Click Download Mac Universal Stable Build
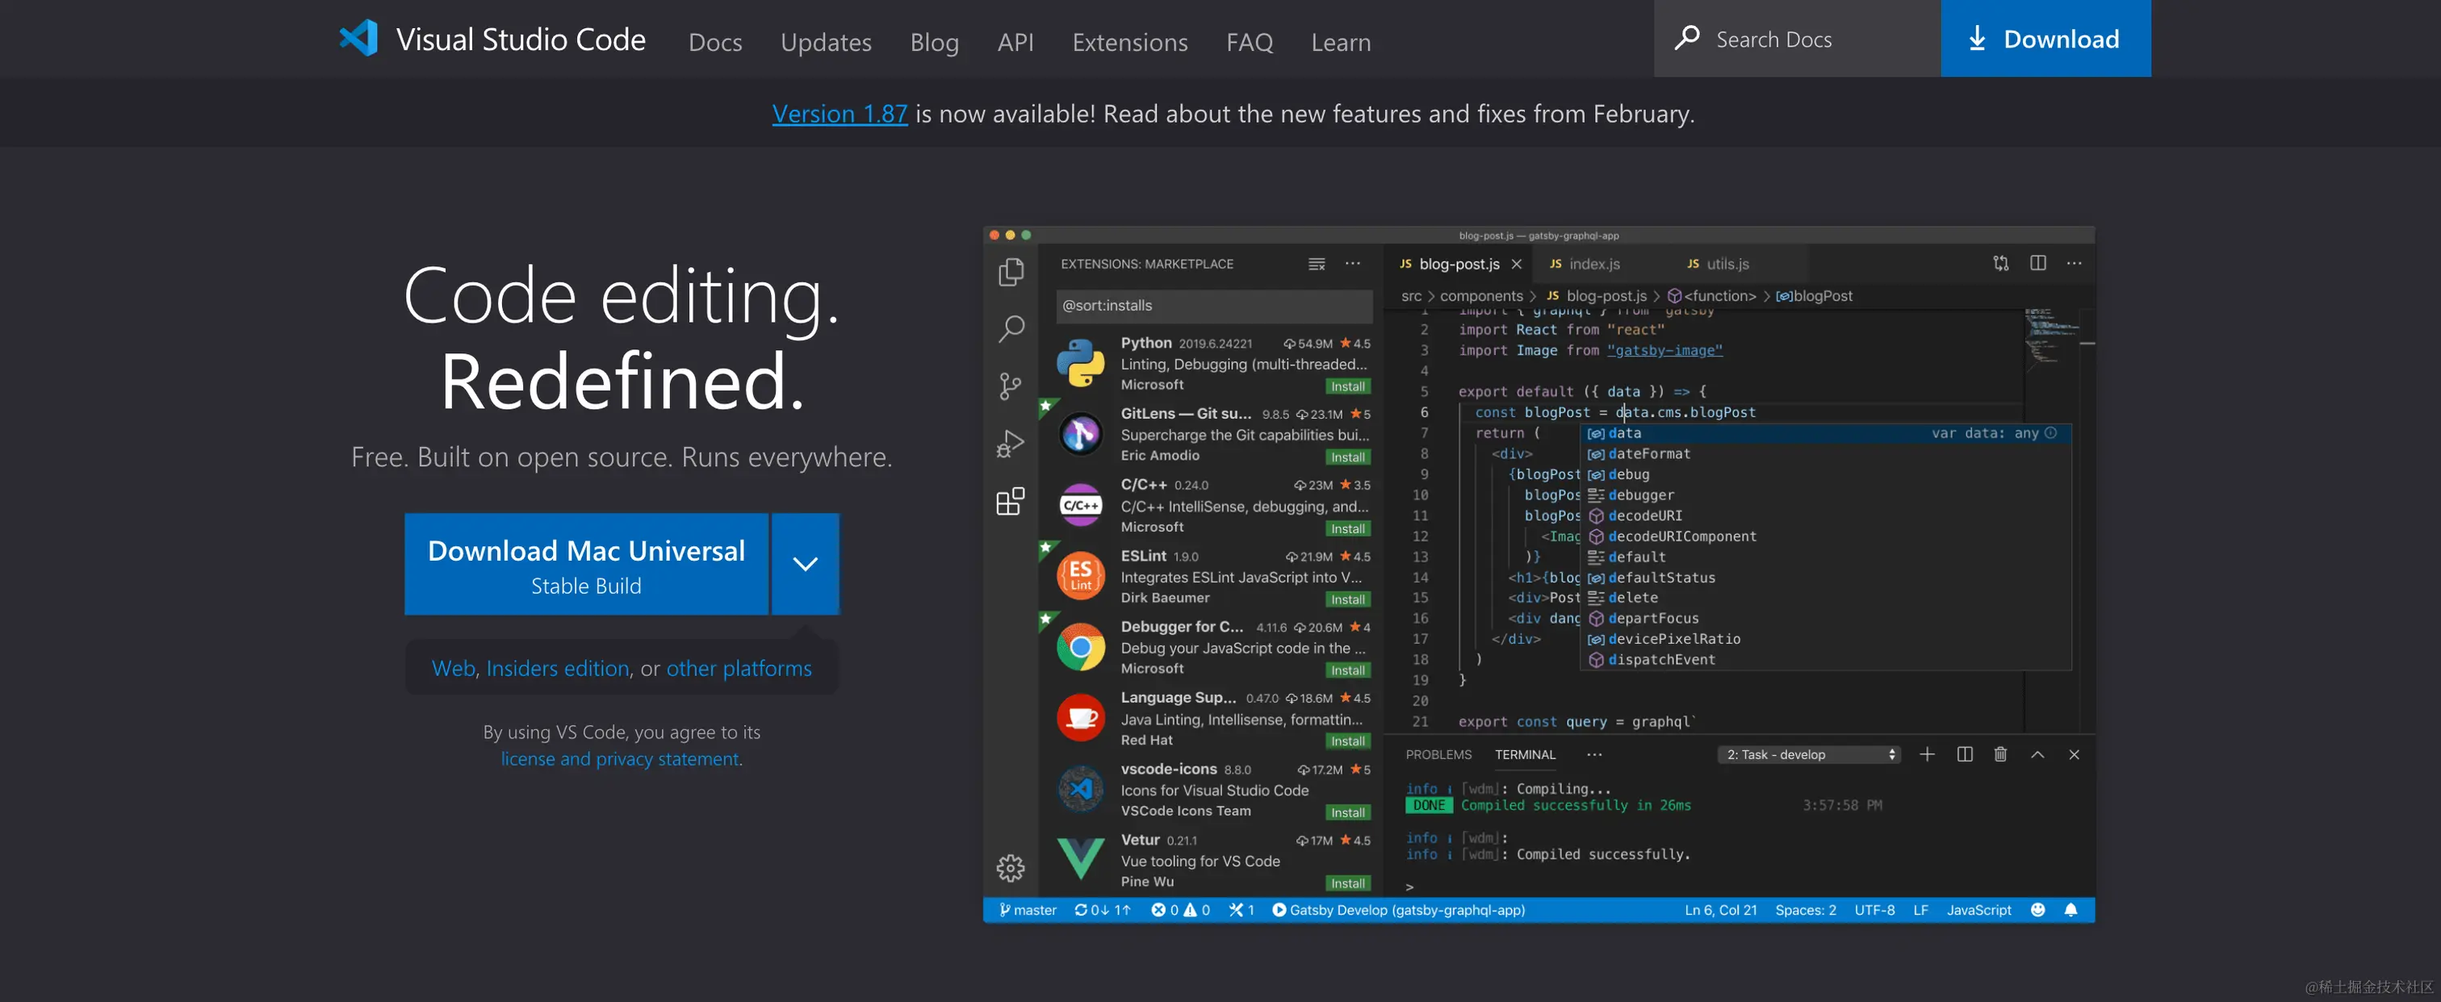The width and height of the screenshot is (2441, 1002). tap(587, 565)
